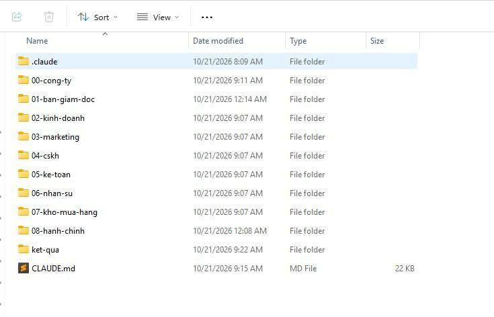494x317 pixels.
Task: Select the 04-cskh folder name
Action: pyautogui.click(x=46, y=156)
